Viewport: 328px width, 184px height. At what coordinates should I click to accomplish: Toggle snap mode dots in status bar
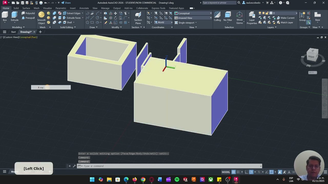point(238,172)
